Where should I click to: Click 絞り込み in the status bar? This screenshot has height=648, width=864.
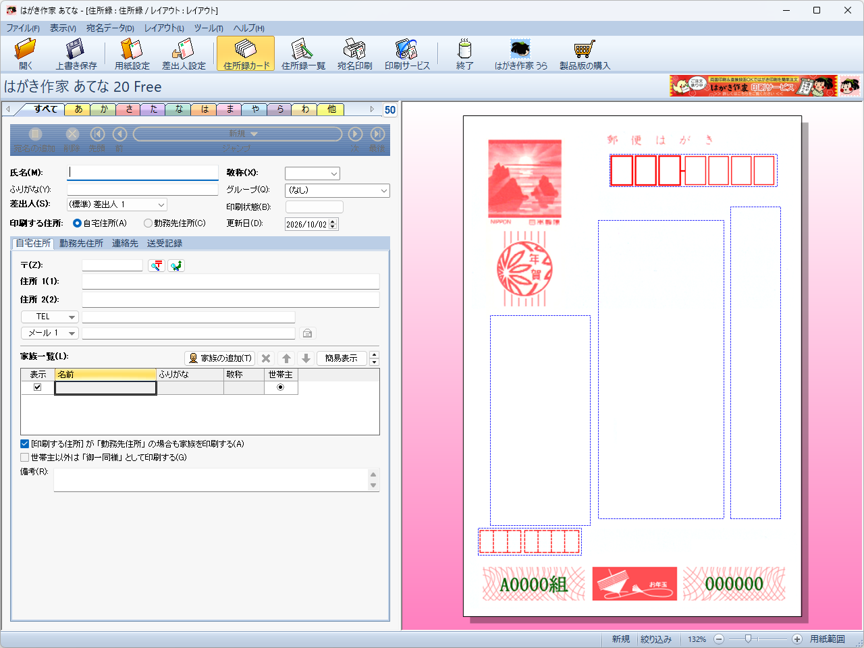tap(656, 639)
